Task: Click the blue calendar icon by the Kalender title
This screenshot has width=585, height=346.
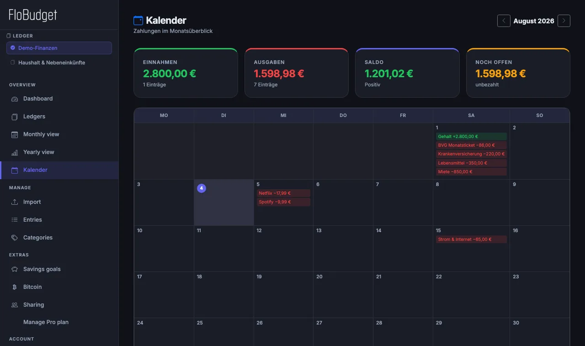Action: pyautogui.click(x=138, y=20)
